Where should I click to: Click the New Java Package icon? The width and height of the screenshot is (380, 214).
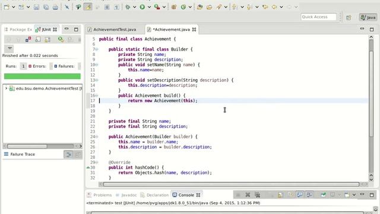174,7
